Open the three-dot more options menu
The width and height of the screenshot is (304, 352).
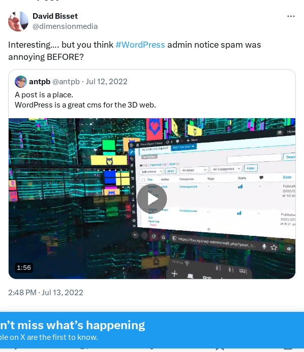(x=291, y=16)
